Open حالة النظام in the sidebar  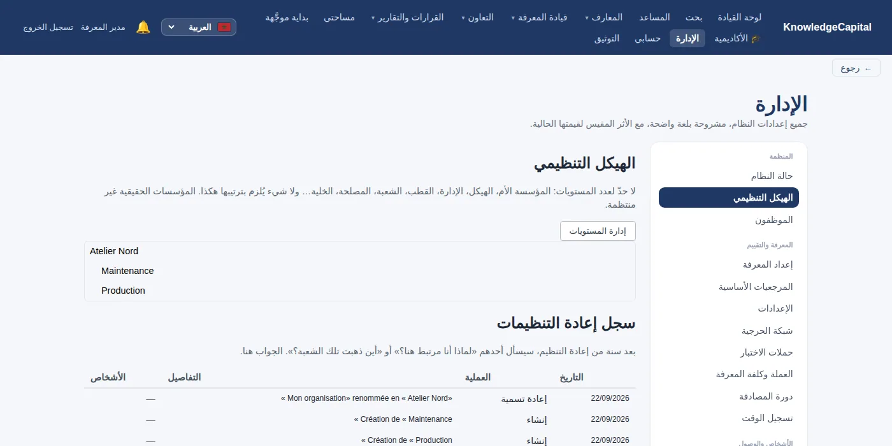[729, 176]
